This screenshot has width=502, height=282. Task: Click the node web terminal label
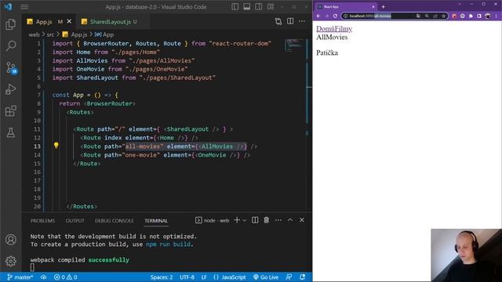coord(213,220)
